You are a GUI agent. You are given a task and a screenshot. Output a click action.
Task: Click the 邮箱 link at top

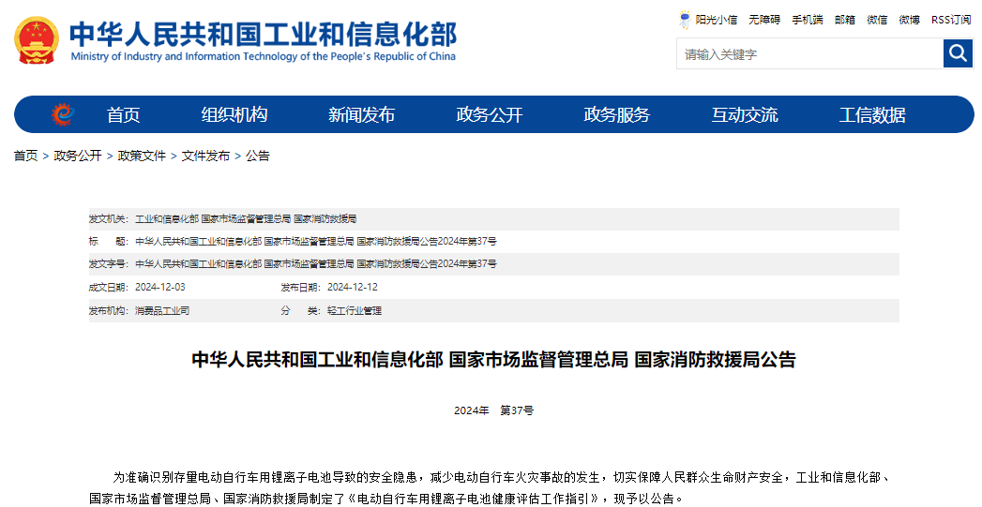[845, 19]
